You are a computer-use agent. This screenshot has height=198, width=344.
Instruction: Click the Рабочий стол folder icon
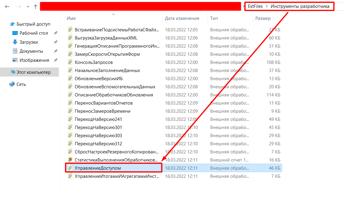point(15,33)
